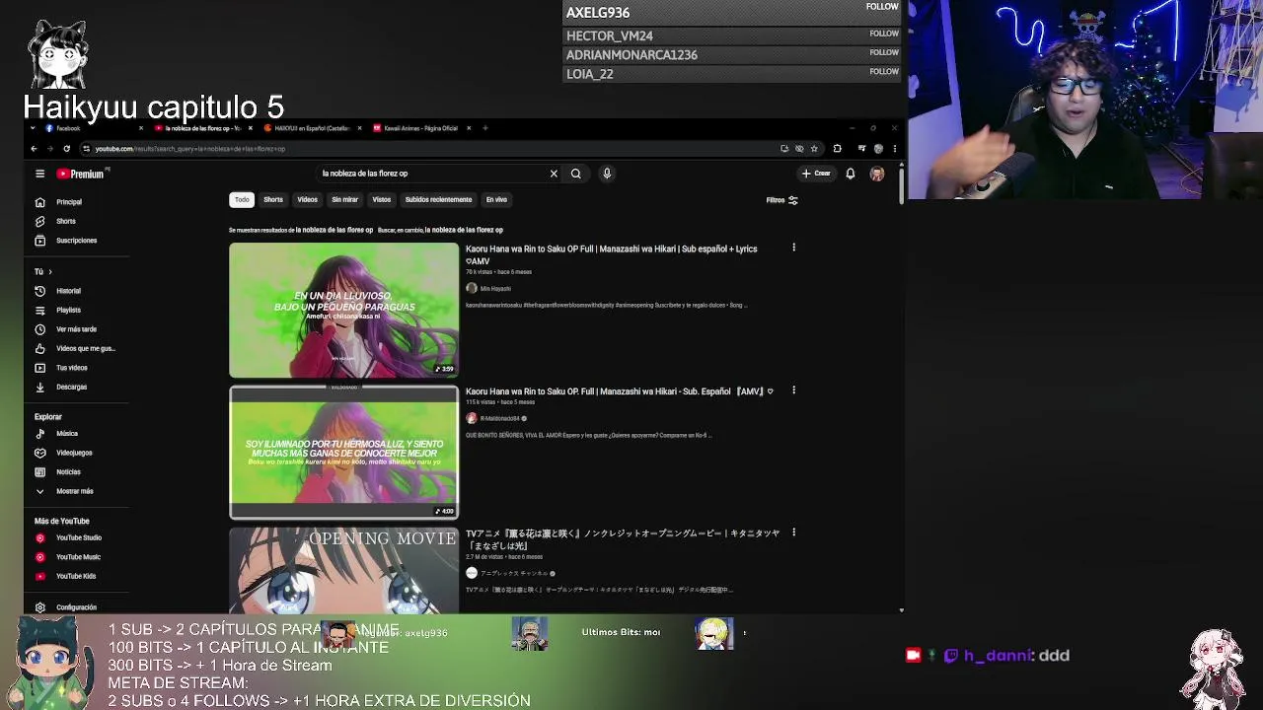Click the YouTube Premium logo
This screenshot has height=710, width=1263.
point(80,174)
